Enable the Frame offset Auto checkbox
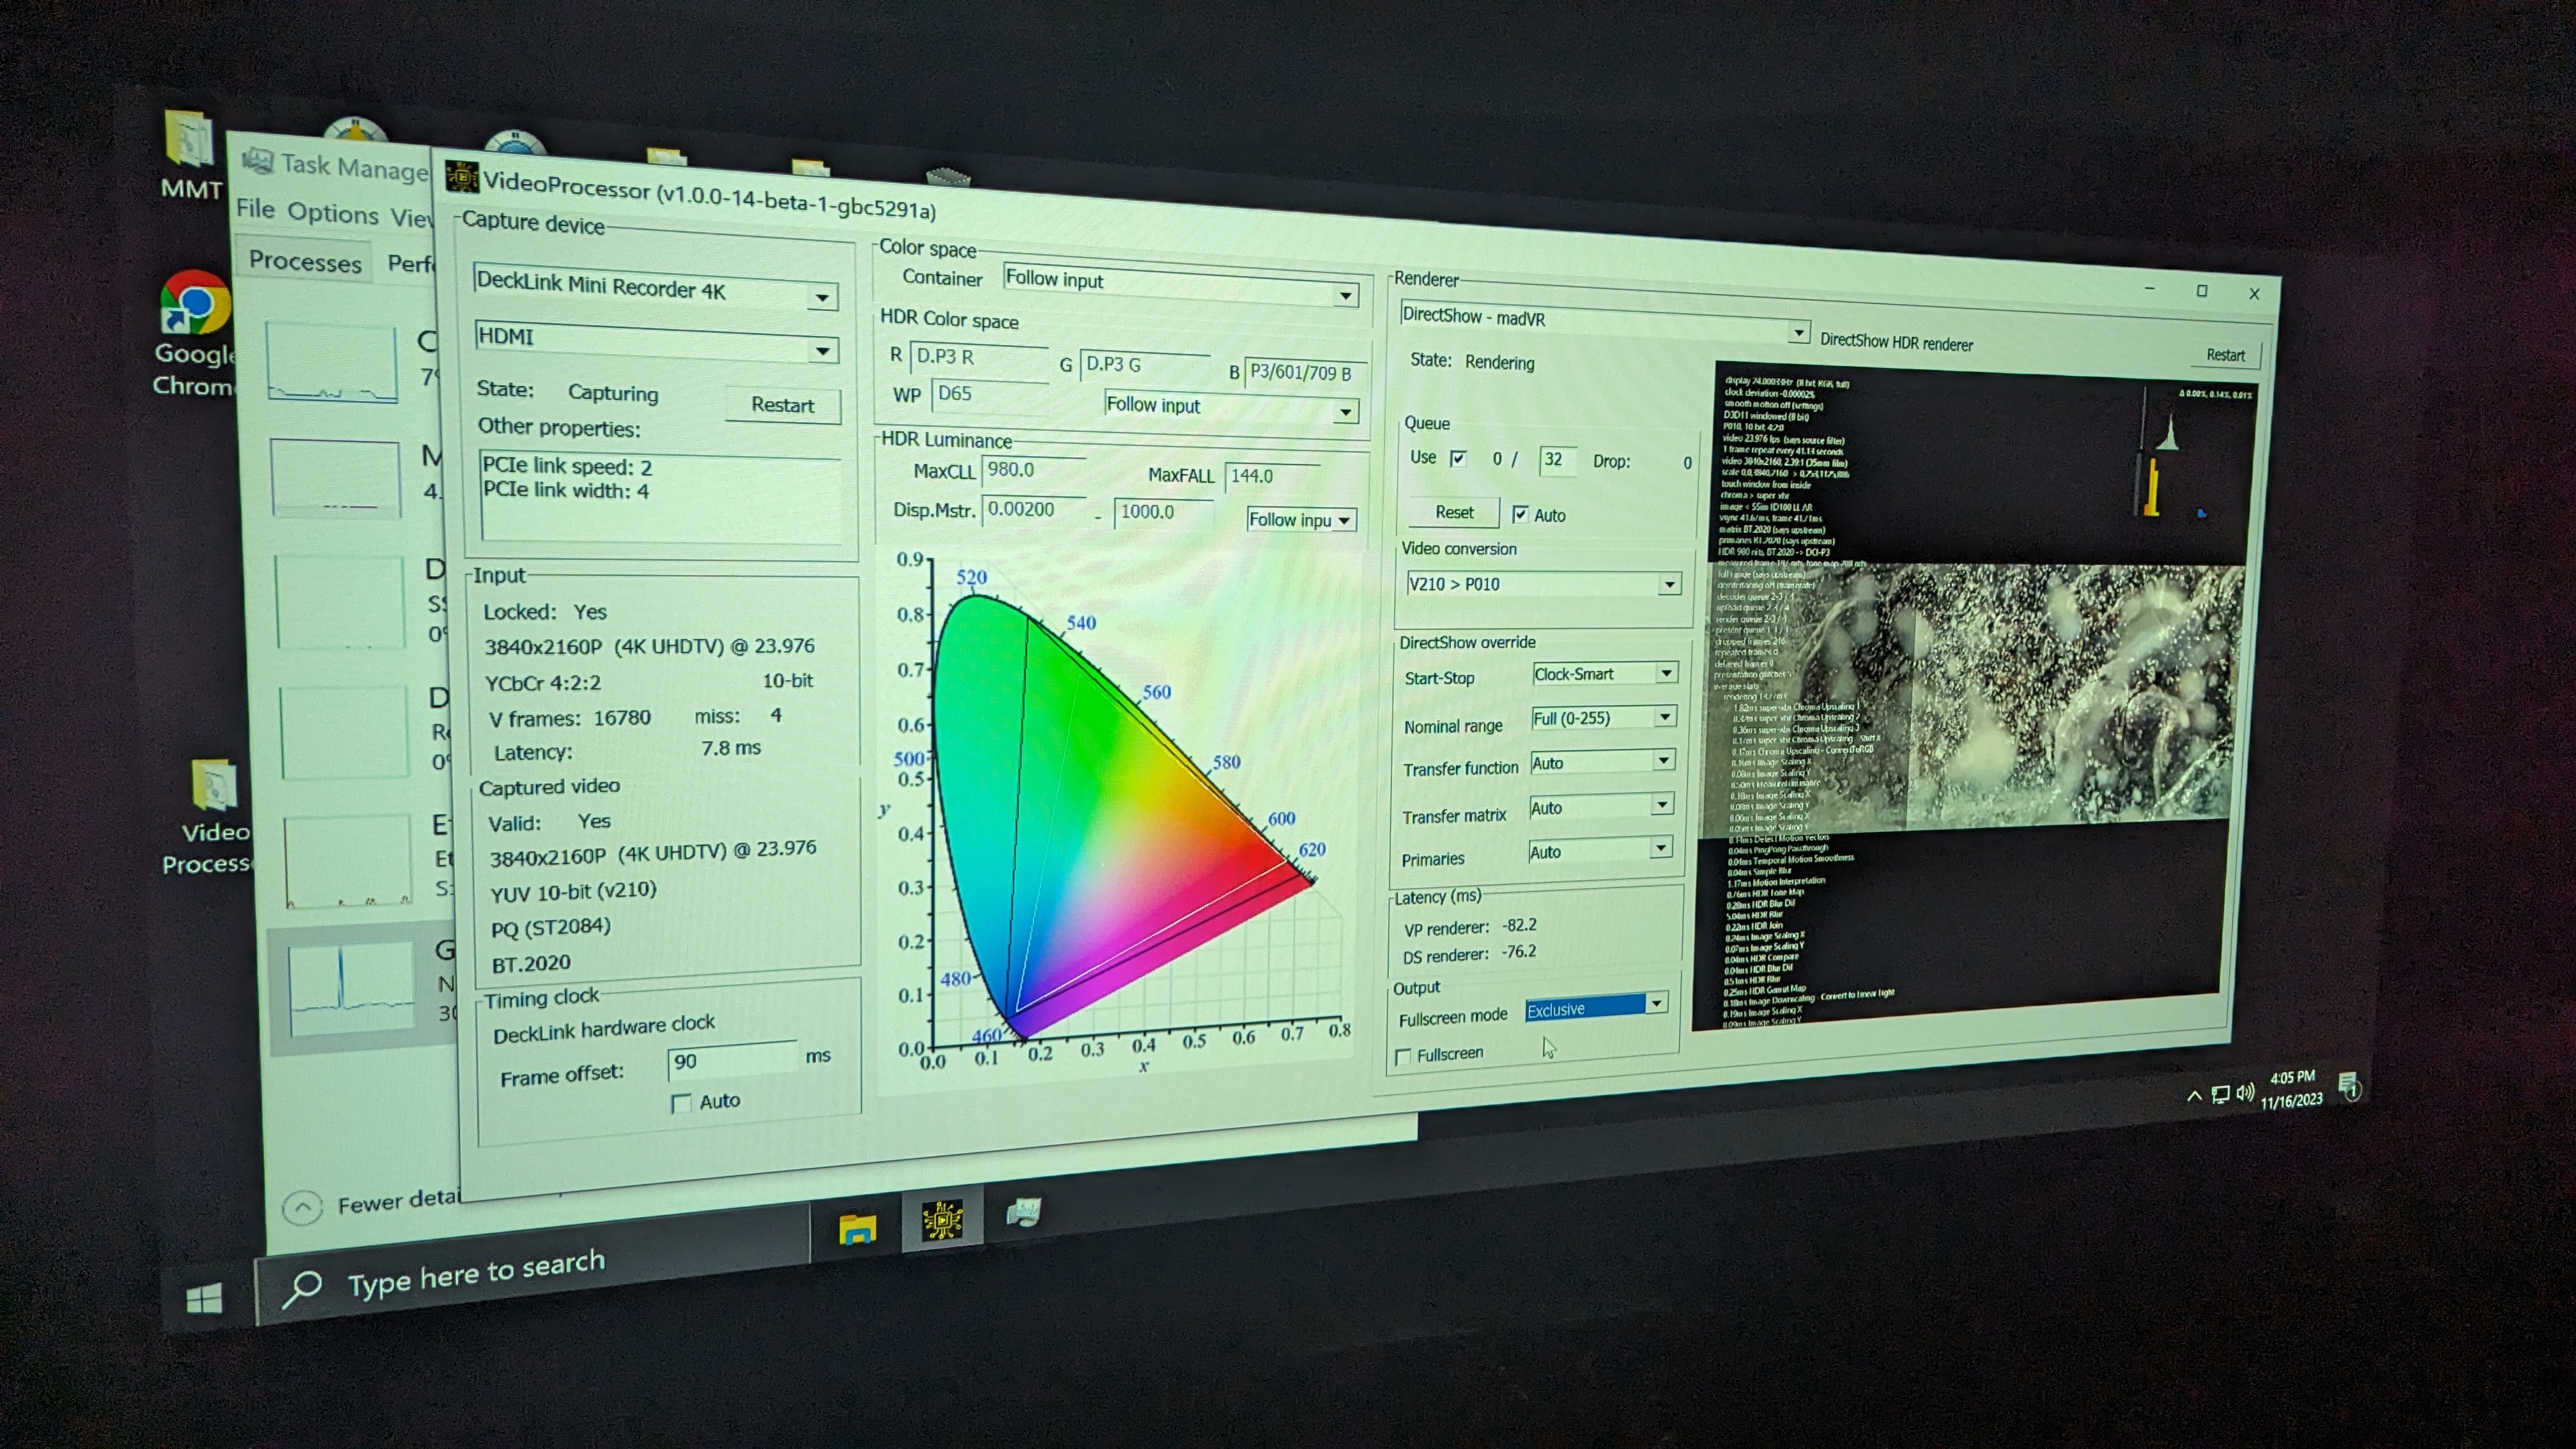2576x1449 pixels. 682,1104
